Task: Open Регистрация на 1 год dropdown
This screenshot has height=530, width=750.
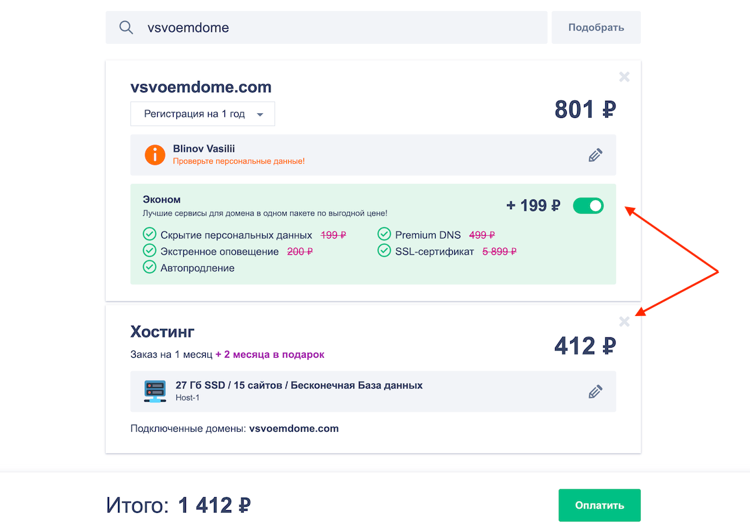Action: click(202, 114)
